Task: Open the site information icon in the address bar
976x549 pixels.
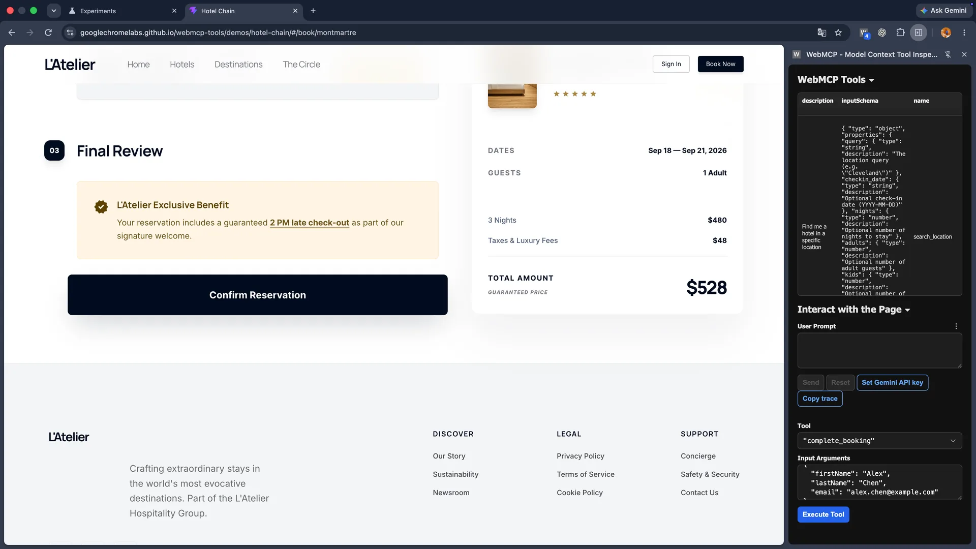Action: [70, 33]
